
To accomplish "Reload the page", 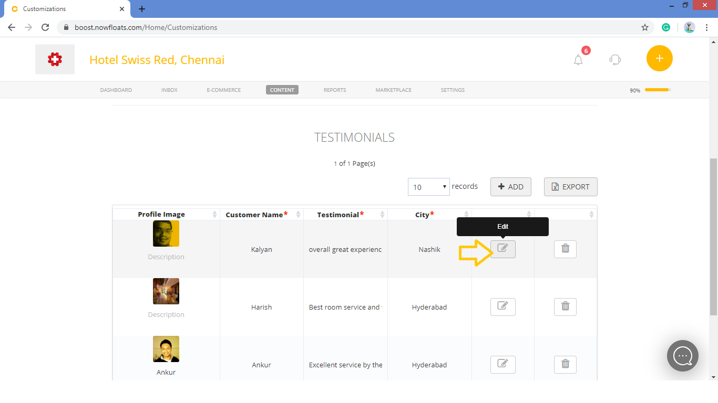I will [x=45, y=27].
